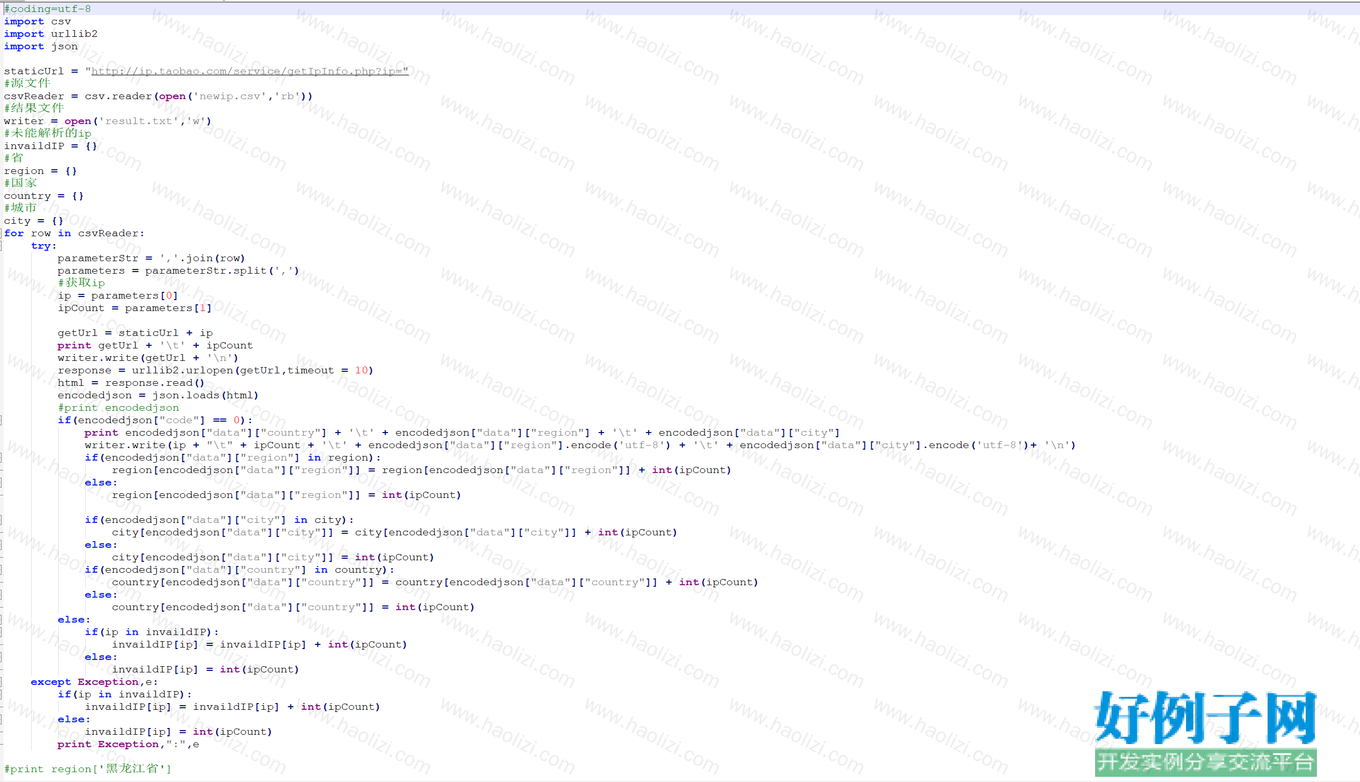Click the region '+ int(ipCount)' increment line
Image resolution: width=1360 pixels, height=782 pixels.
422,469
